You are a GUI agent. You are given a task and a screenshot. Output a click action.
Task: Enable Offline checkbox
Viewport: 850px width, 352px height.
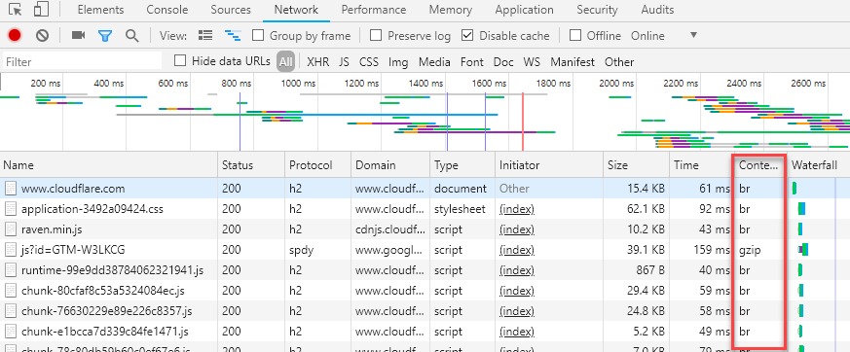click(575, 35)
